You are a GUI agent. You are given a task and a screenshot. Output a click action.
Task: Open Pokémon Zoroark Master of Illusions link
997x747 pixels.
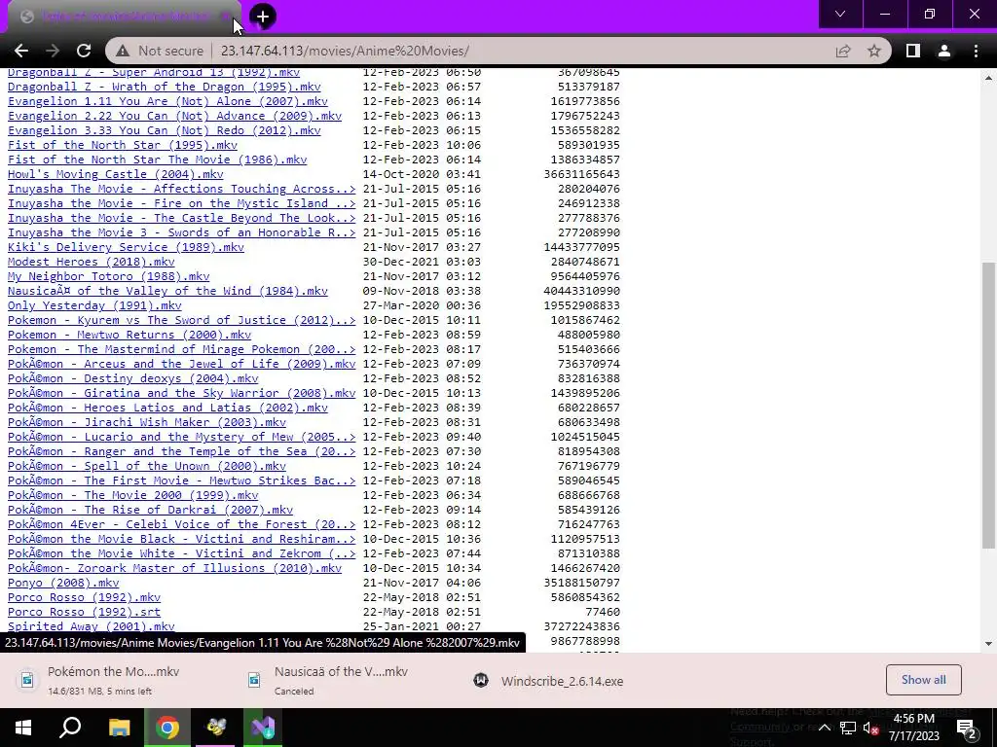pyautogui.click(x=175, y=569)
